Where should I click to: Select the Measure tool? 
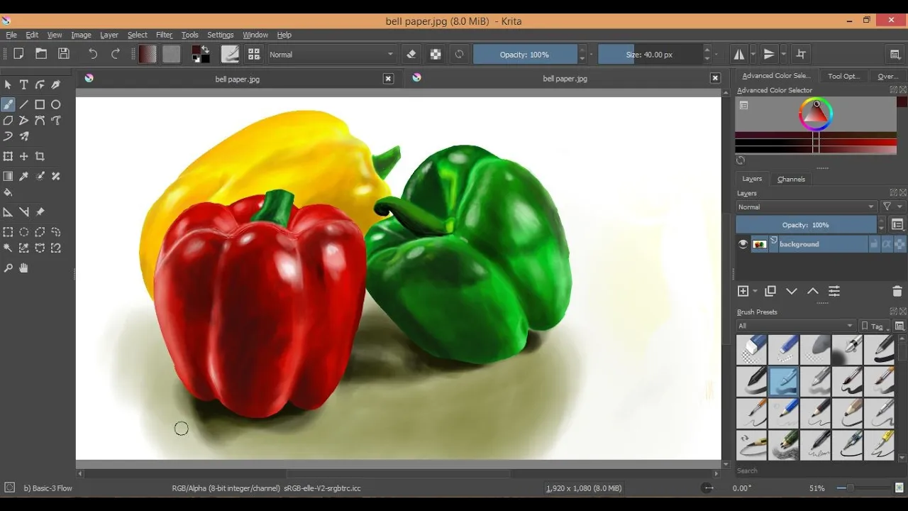pos(23,212)
